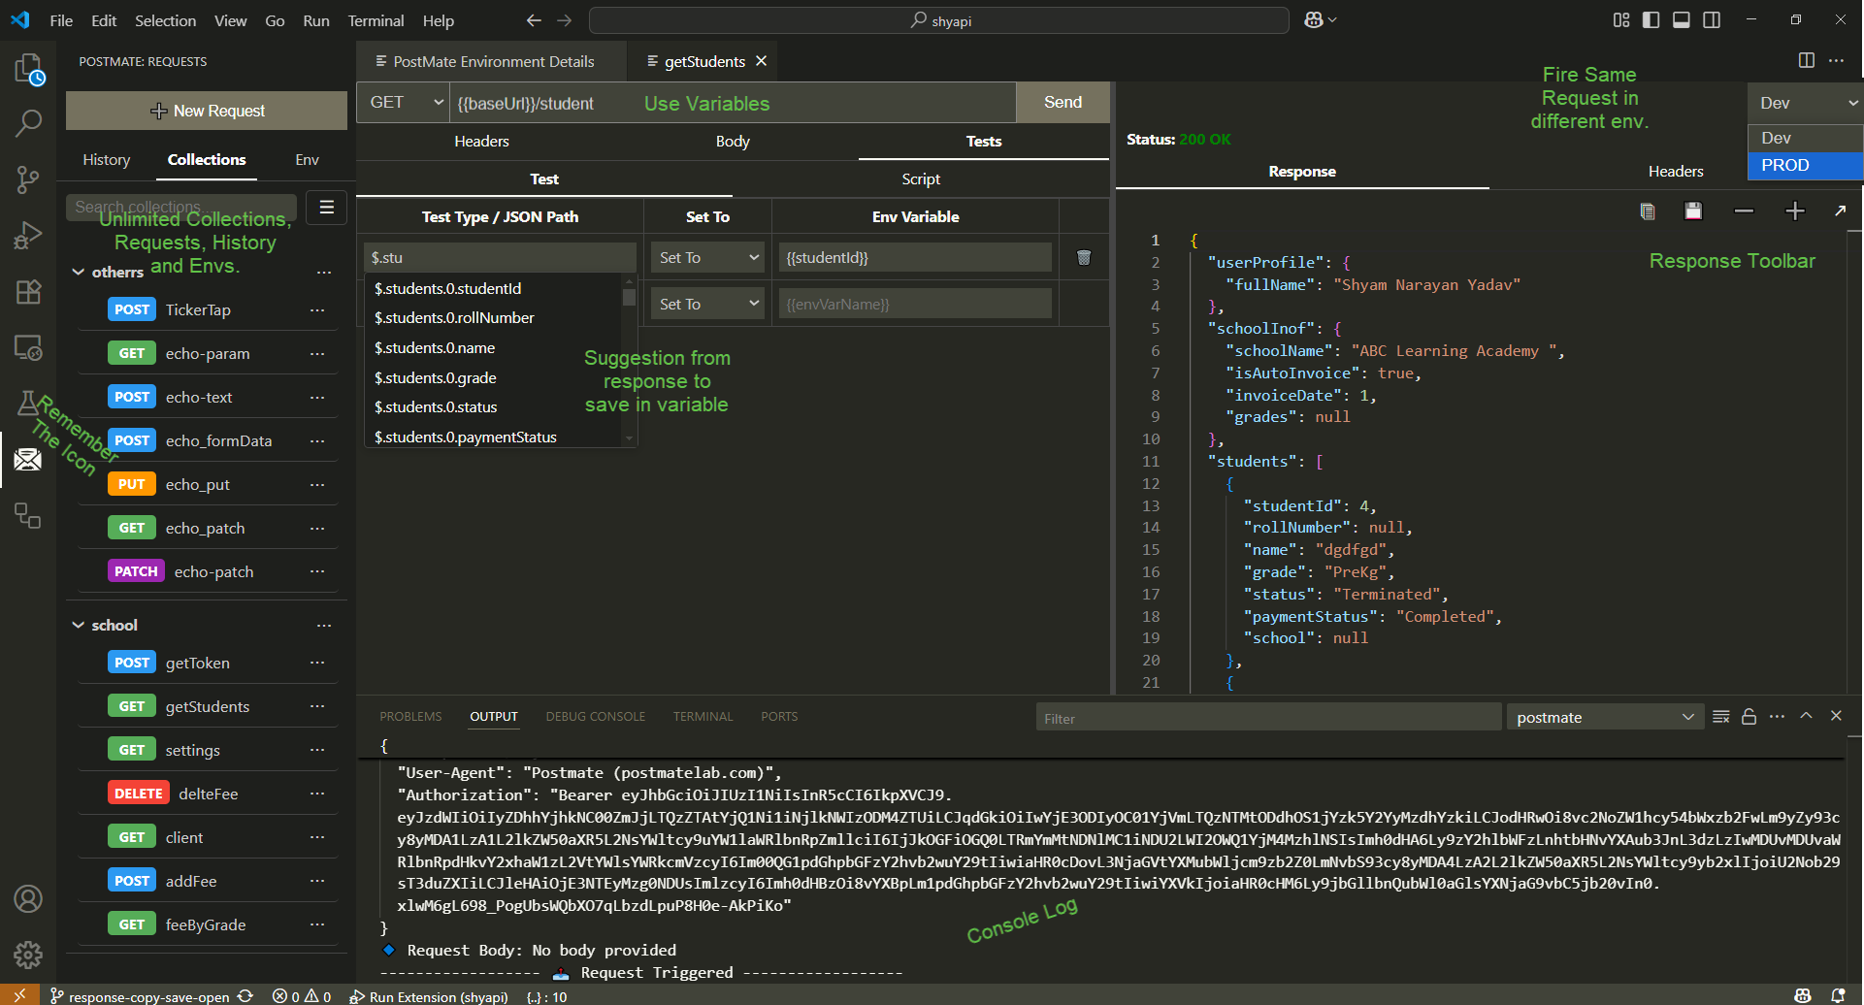Toggle output scroll lock

tap(1750, 717)
